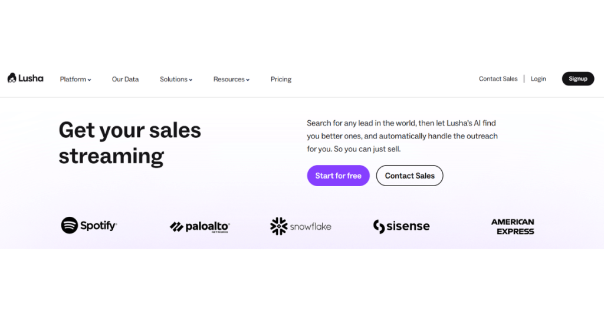Click the Palo Alto Networks logo
Viewport: 604px width, 317px height.
(x=200, y=227)
